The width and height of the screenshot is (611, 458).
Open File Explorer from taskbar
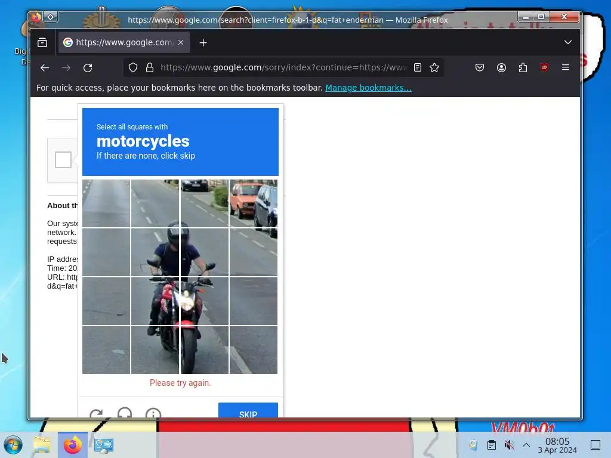42,445
